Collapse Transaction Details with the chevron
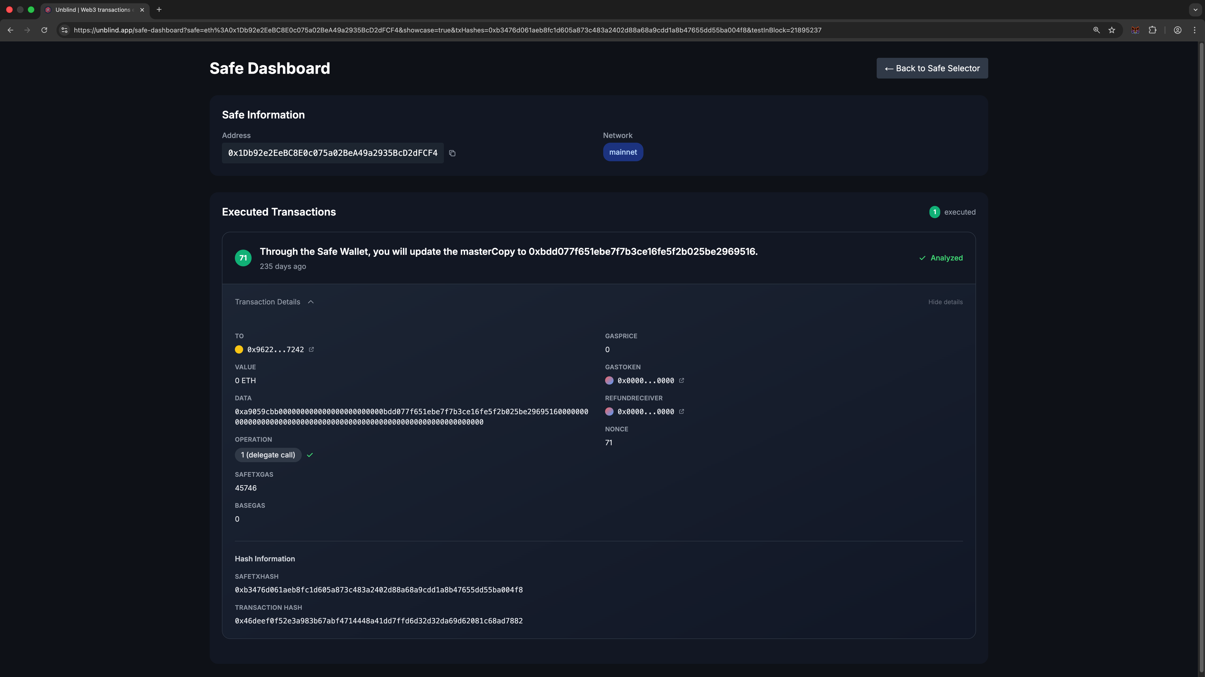The height and width of the screenshot is (677, 1205). point(310,302)
